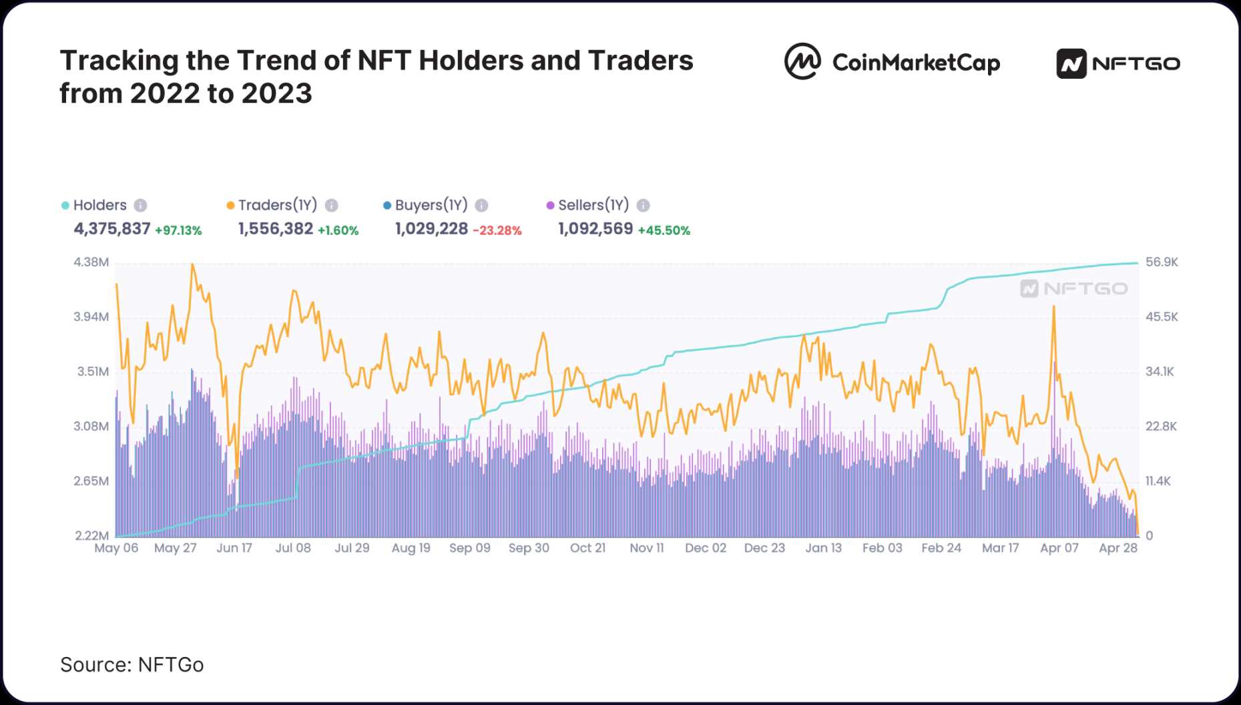
Task: Click the May 06 x-axis date label
Action: (x=116, y=548)
